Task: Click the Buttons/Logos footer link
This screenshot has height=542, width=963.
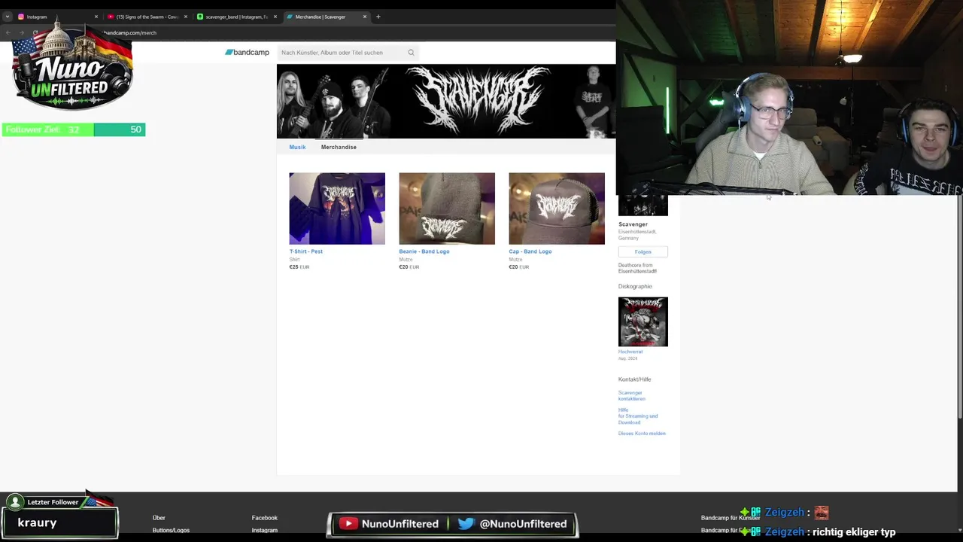Action: [x=171, y=530]
